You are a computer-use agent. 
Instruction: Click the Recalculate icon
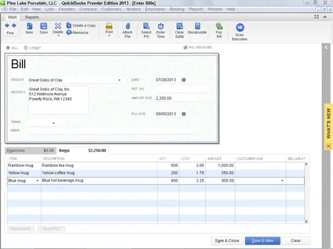point(197,26)
